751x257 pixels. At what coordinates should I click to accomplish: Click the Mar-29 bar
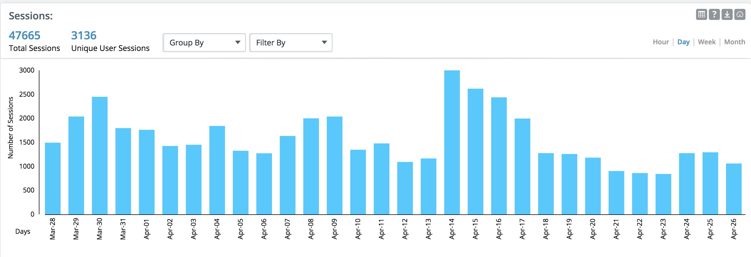click(76, 166)
